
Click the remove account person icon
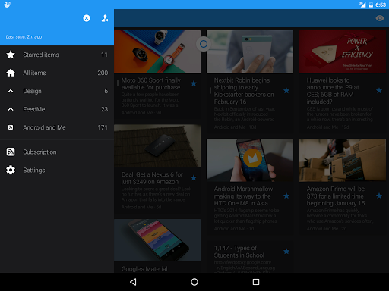tap(105, 18)
